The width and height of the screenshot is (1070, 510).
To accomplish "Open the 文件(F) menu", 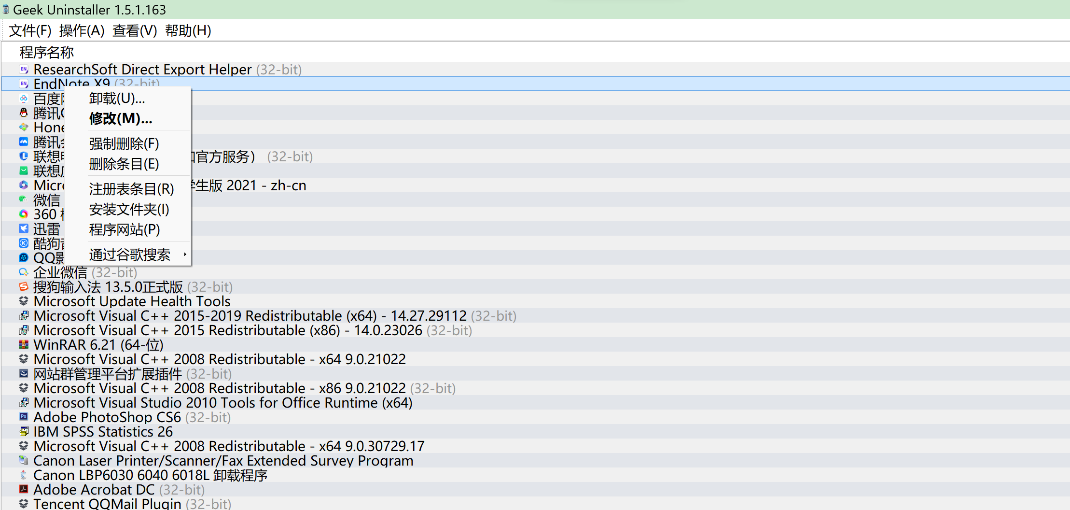I will [x=30, y=30].
